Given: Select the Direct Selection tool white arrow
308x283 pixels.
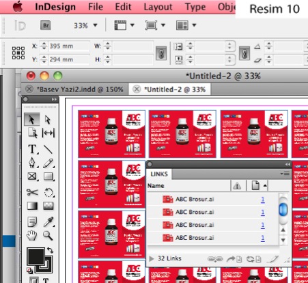Looking at the screenshot, I should (48, 120).
